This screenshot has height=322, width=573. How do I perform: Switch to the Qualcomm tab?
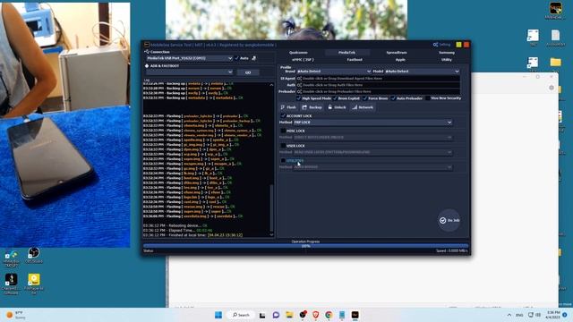(298, 53)
